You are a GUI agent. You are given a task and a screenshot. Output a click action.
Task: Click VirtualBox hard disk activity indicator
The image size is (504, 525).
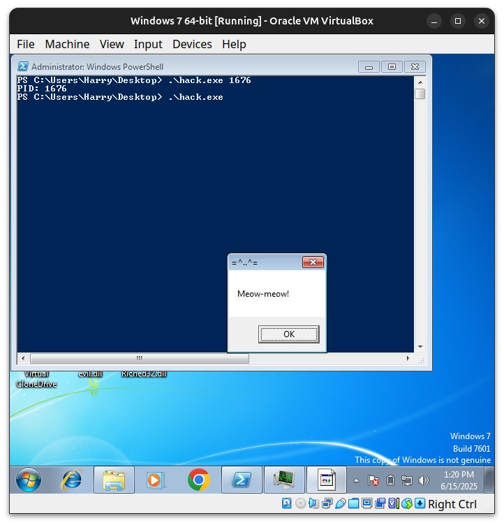tap(287, 503)
